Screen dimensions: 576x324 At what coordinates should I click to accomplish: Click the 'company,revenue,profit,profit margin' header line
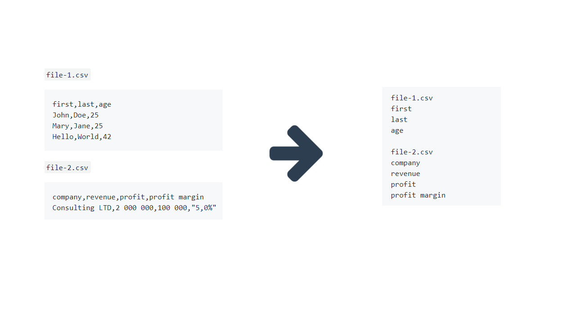point(128,197)
